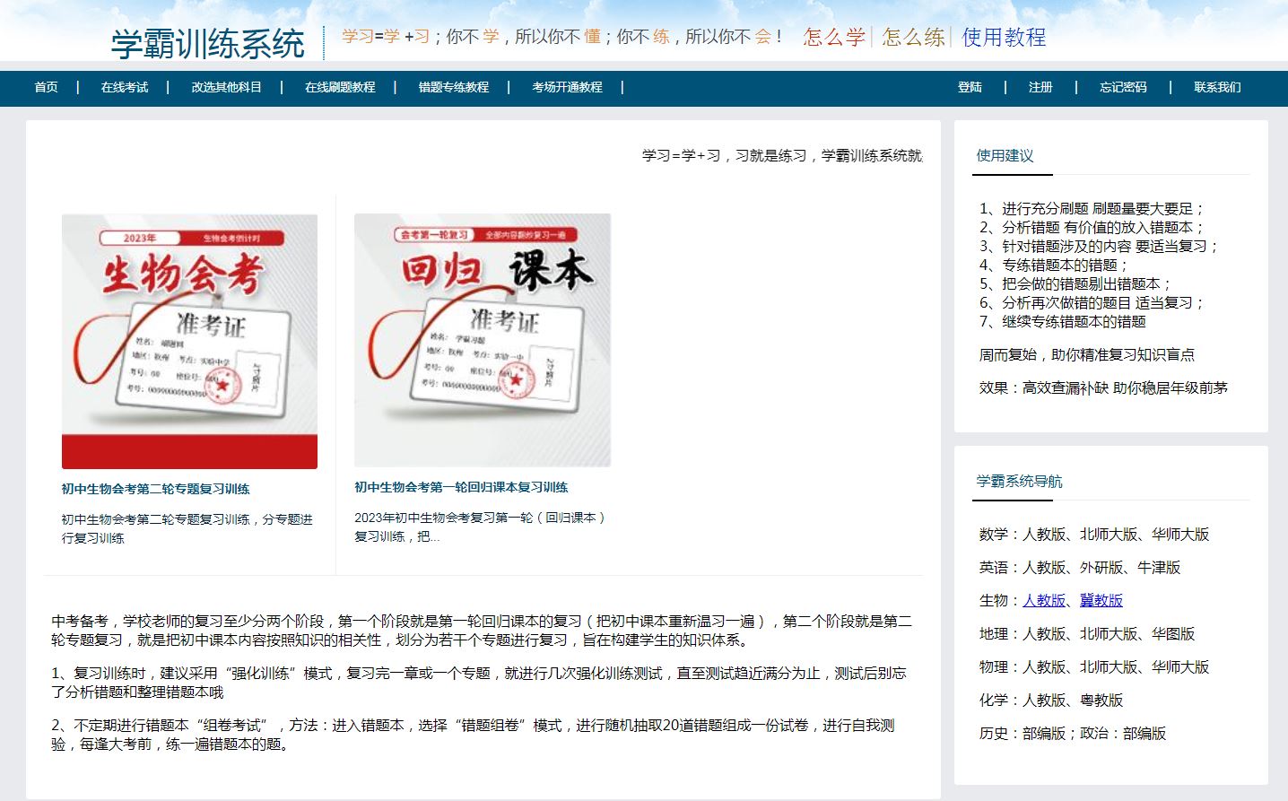Click the 回归课本 准考证 cover image
This screenshot has width=1288, height=801.
[x=483, y=341]
